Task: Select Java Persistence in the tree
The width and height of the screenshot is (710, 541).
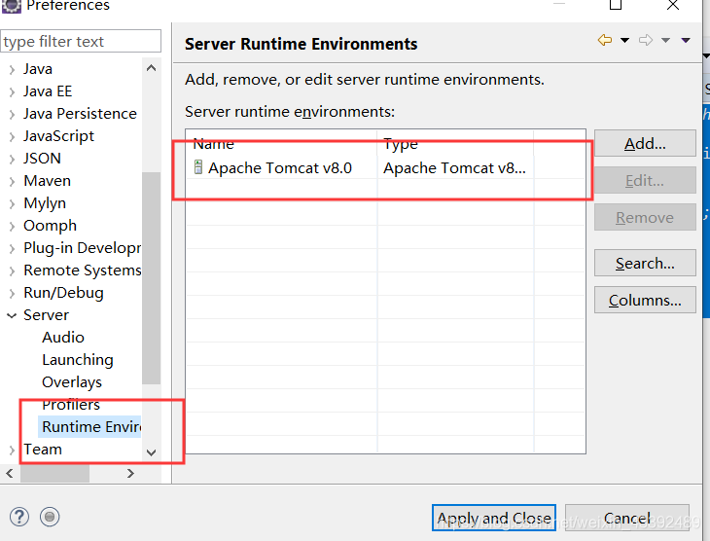Action: click(x=80, y=114)
